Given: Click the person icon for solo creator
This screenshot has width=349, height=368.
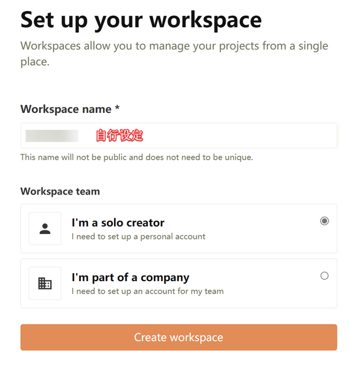Looking at the screenshot, I should click(45, 229).
